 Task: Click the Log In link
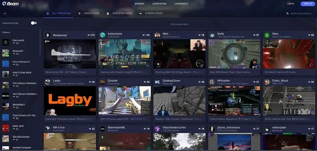coord(290,4)
